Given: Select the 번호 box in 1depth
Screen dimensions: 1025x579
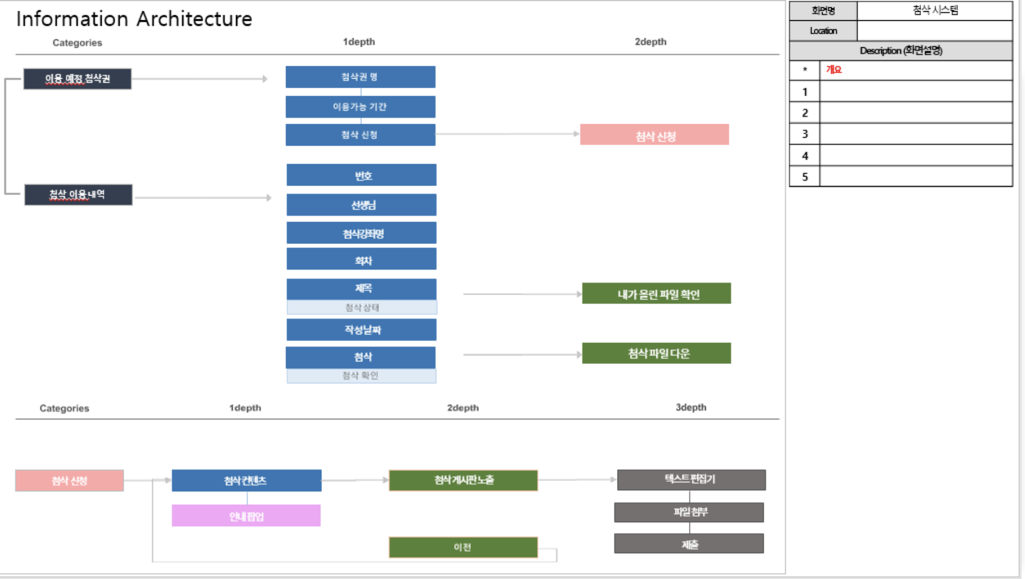Looking at the screenshot, I should pos(361,175).
